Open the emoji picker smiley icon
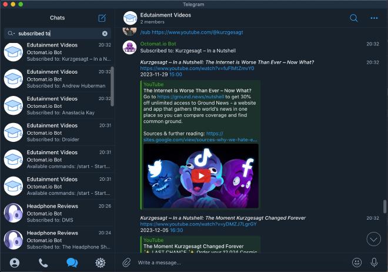The height and width of the screenshot is (272, 388). [x=357, y=263]
